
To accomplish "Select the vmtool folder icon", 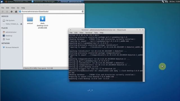I will click(x=30, y=19).
